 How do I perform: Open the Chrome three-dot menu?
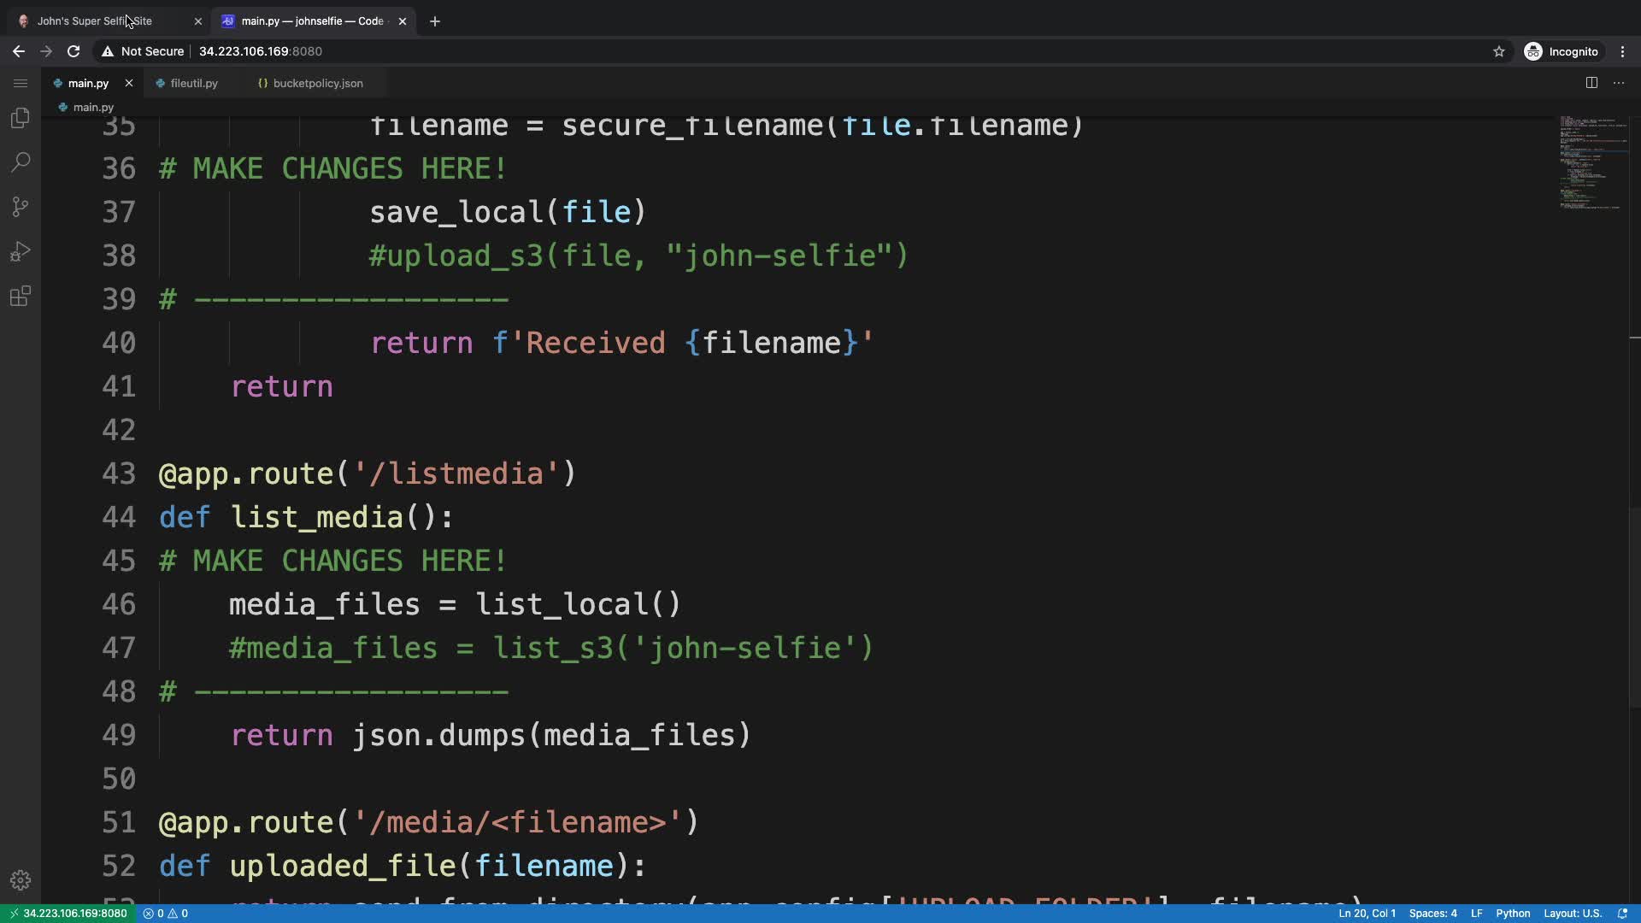click(1622, 51)
